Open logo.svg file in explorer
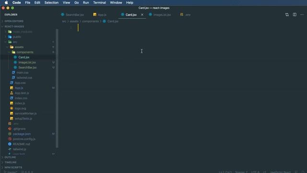Viewport: 307px width, 173px height. pos(20,108)
